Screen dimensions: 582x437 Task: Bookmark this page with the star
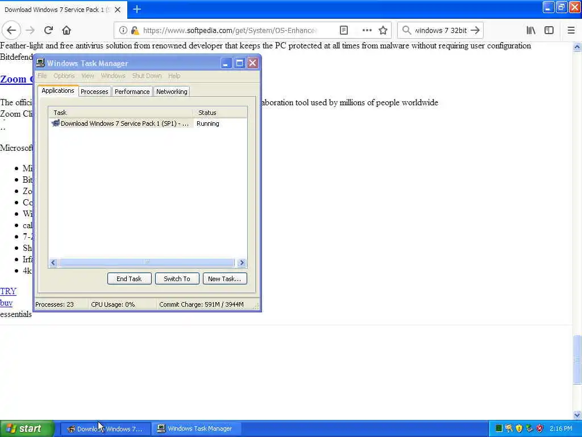383,31
